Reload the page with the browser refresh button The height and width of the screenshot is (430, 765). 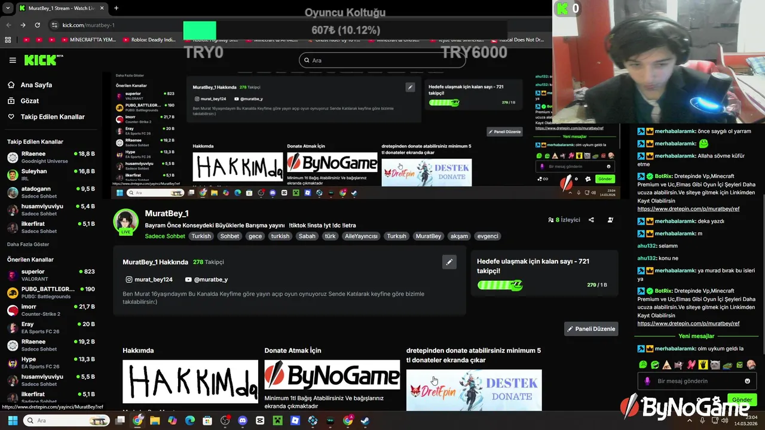(37, 25)
